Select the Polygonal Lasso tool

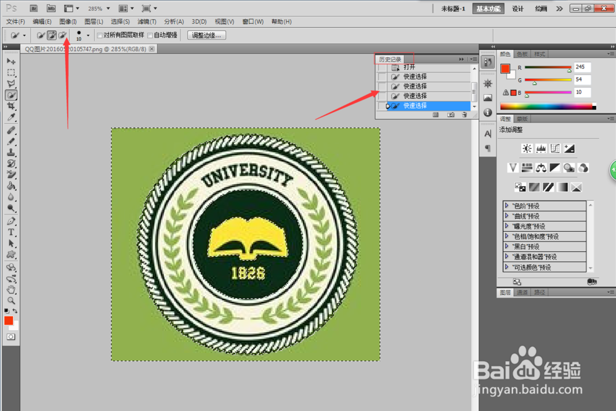[x=11, y=84]
